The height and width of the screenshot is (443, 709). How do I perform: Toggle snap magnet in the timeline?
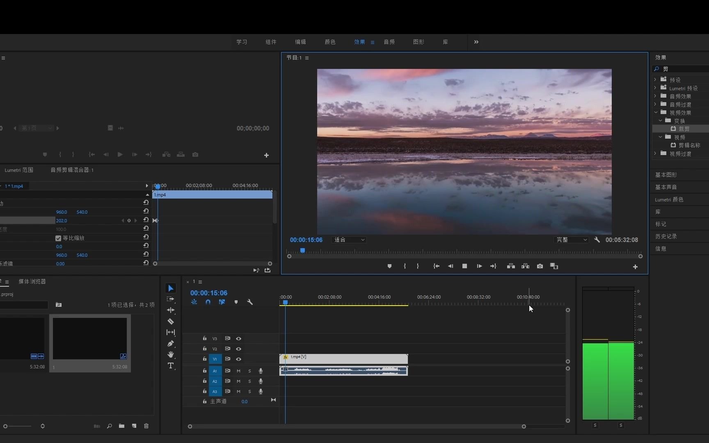pyautogui.click(x=208, y=302)
